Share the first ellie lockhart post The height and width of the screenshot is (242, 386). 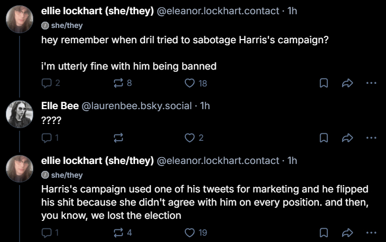click(x=347, y=83)
